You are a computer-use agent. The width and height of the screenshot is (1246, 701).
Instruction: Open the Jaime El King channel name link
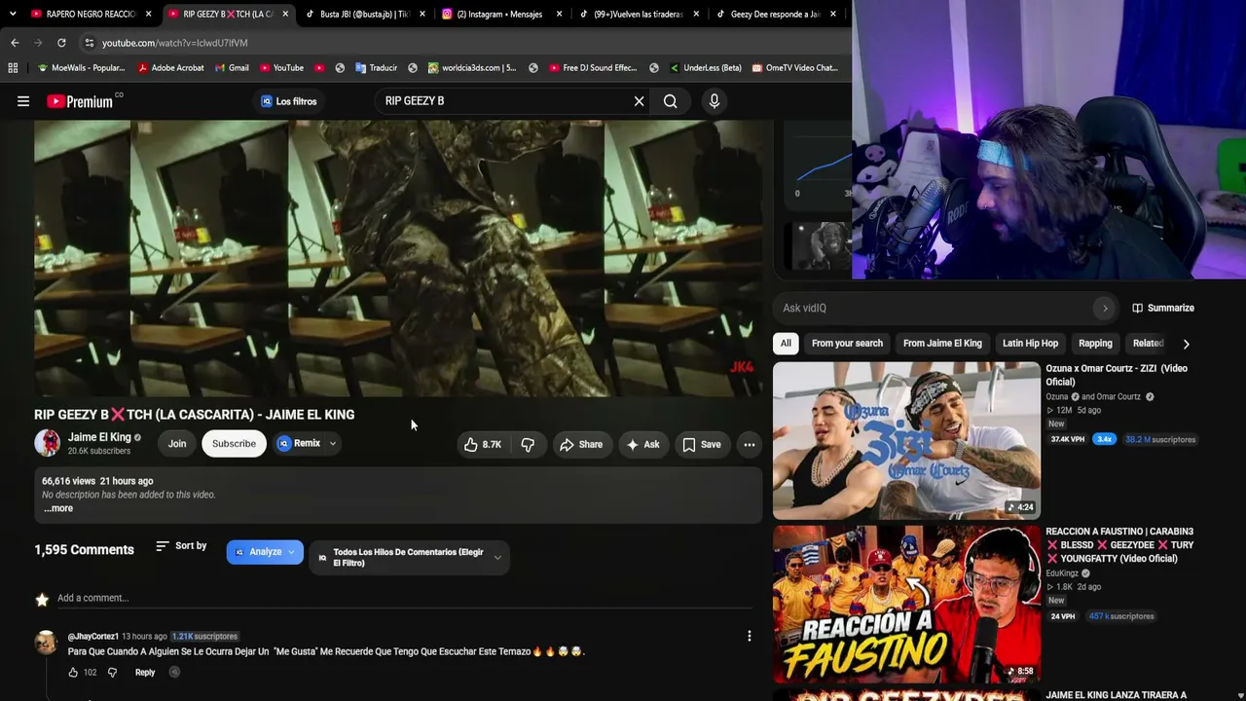(x=99, y=437)
